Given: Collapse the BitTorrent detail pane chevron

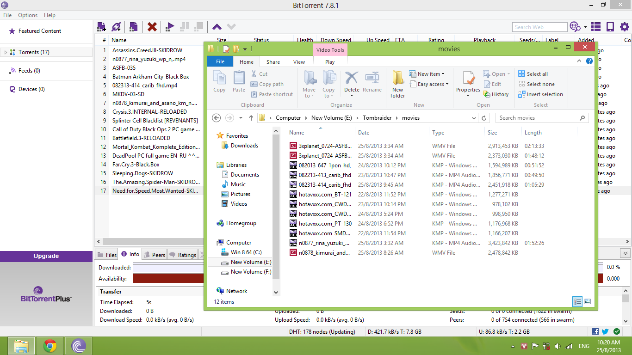Looking at the screenshot, I should (626, 253).
